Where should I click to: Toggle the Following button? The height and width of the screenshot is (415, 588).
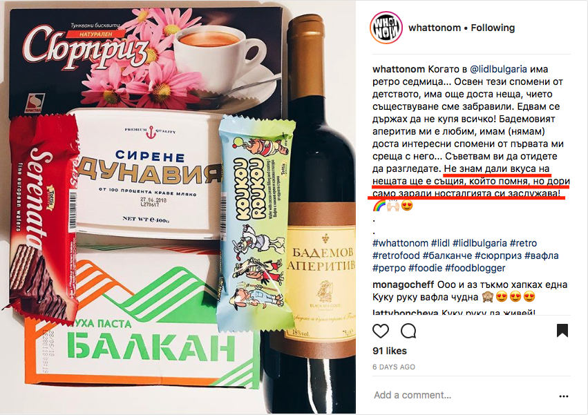coord(493,28)
